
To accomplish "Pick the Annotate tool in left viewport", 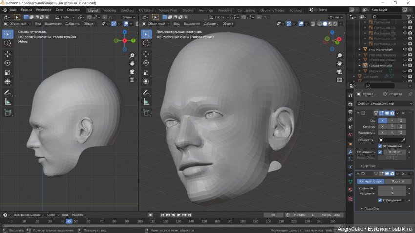I will (8, 92).
